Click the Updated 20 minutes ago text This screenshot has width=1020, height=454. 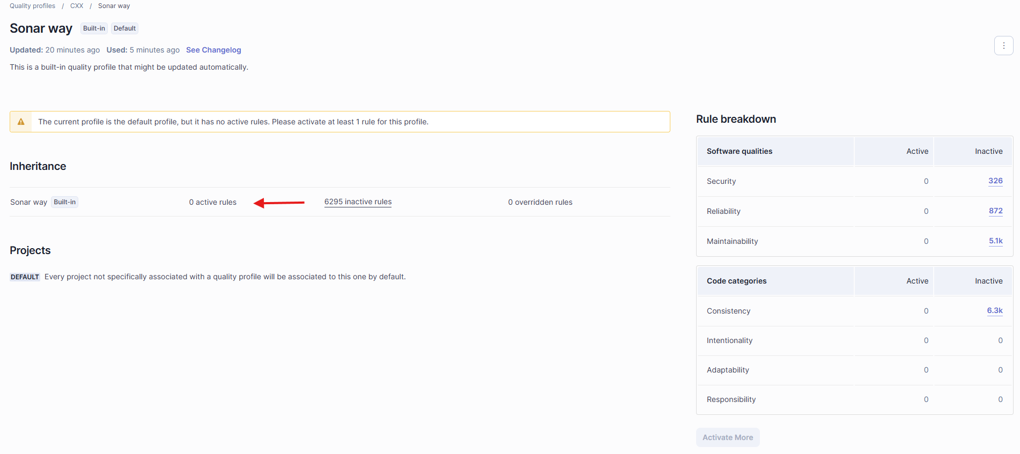tap(55, 50)
